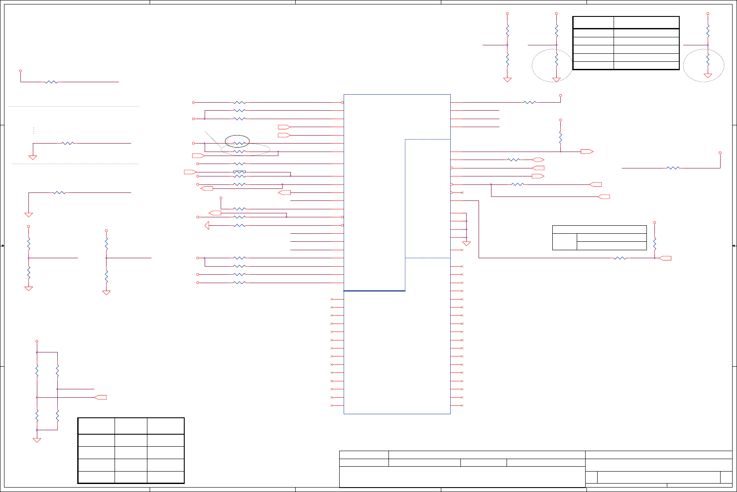Select the resistor inside the dashed gray ellipse beside the IC
The height and width of the screenshot is (492, 737).
239,152
